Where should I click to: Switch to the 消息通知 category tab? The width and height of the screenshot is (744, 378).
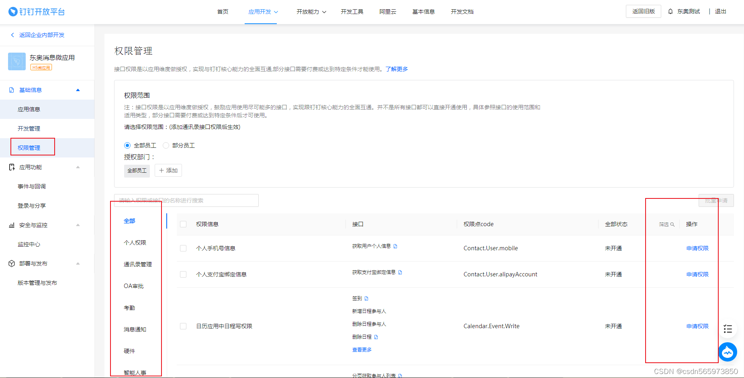click(135, 329)
